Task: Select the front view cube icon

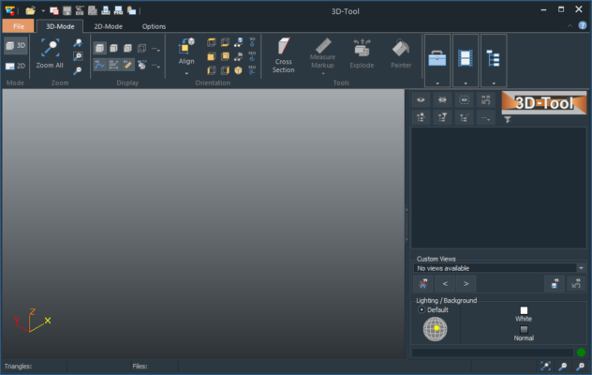Action: point(212,56)
